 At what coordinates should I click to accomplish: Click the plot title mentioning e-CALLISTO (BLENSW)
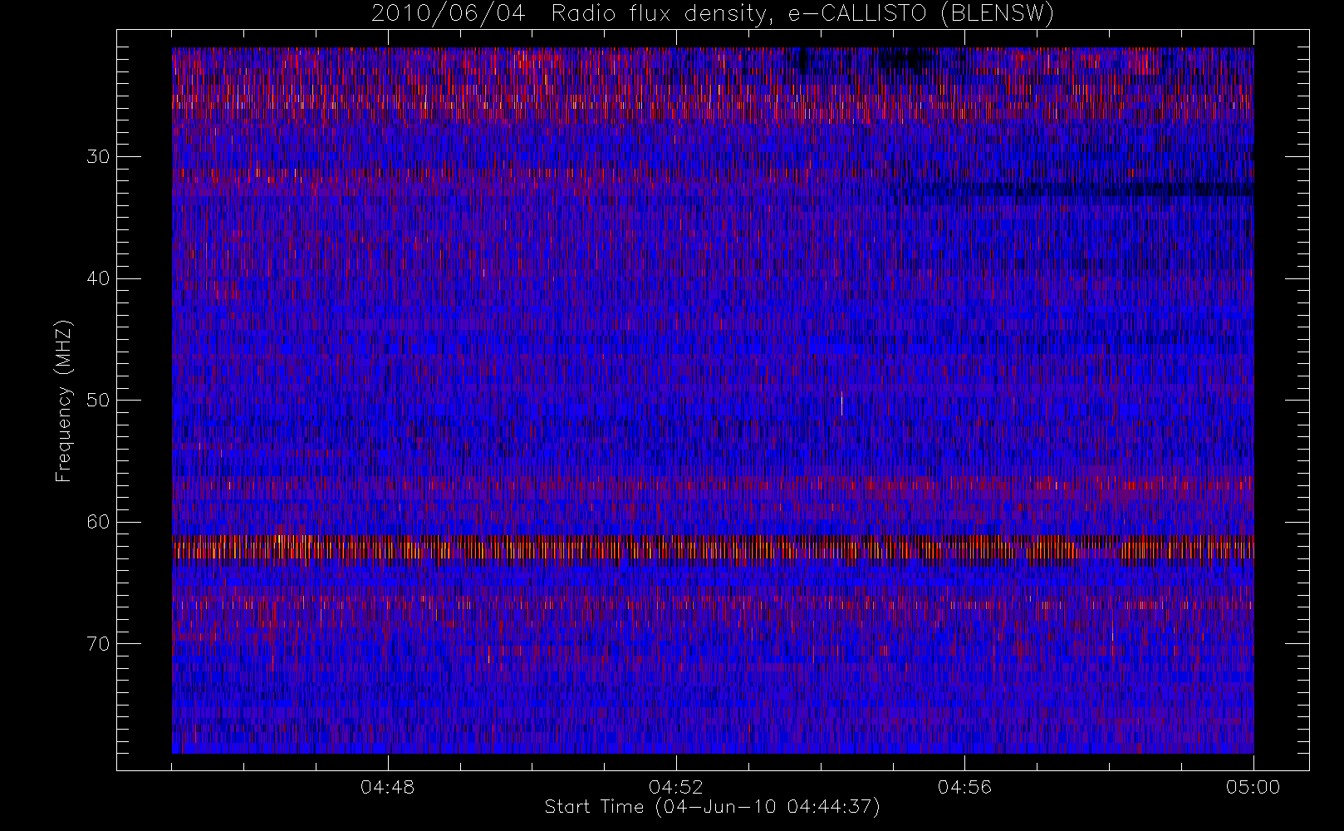point(713,14)
